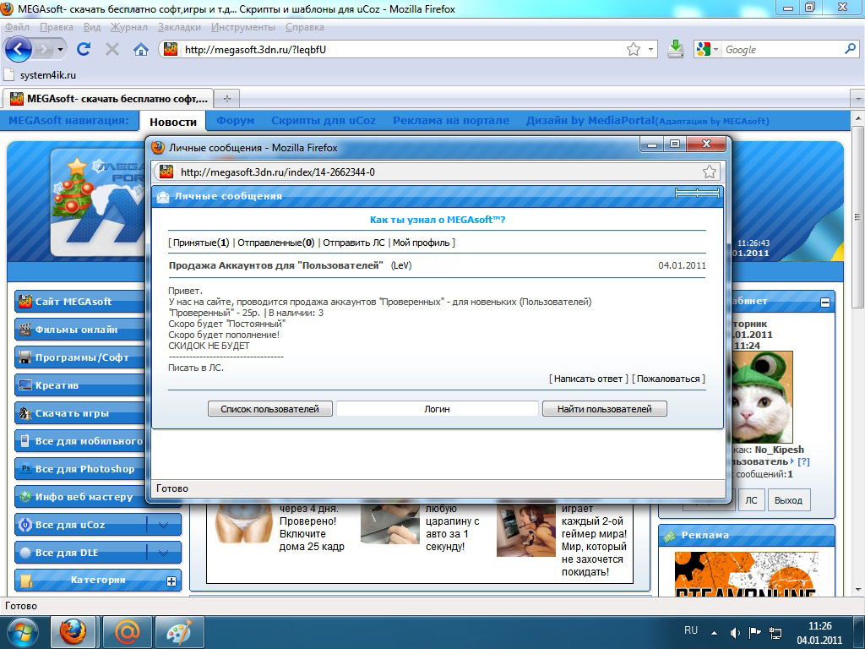The image size is (865, 649).
Task: Open Отправленные(0) messages folder
Action: [276, 243]
